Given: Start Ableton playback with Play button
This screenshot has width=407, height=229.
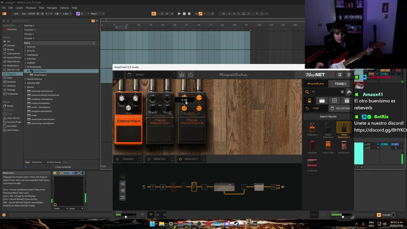Looking at the screenshot, I should tap(179, 14).
